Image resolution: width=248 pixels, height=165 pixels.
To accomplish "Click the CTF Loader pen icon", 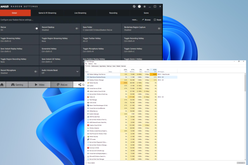I will [88, 139].
